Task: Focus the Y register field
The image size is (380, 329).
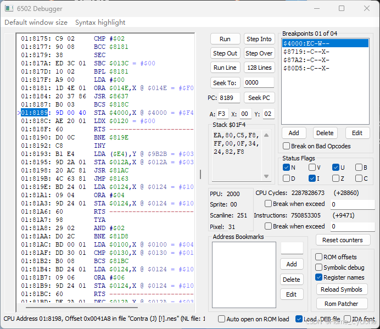Action: 269,114
